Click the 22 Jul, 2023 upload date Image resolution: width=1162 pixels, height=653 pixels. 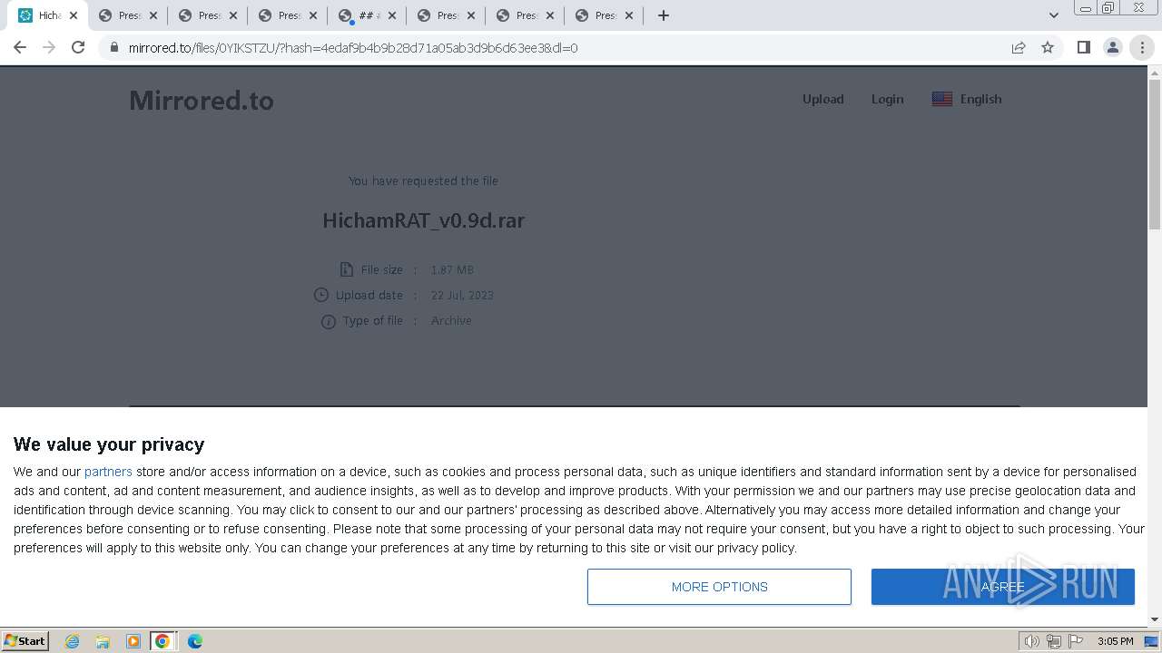pos(462,295)
